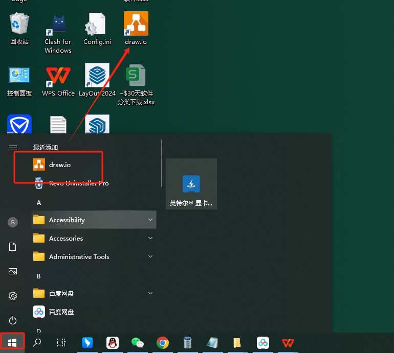This screenshot has width=394, height=353.
Task: Open the yellow folder icon on the taskbar
Action: (237, 343)
